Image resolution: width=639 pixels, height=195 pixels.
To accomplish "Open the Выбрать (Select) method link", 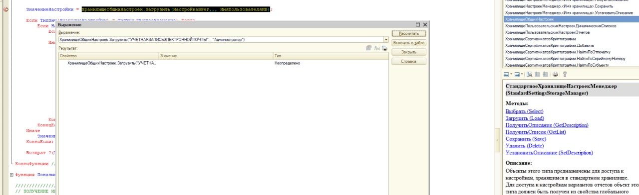I will coord(524,111).
